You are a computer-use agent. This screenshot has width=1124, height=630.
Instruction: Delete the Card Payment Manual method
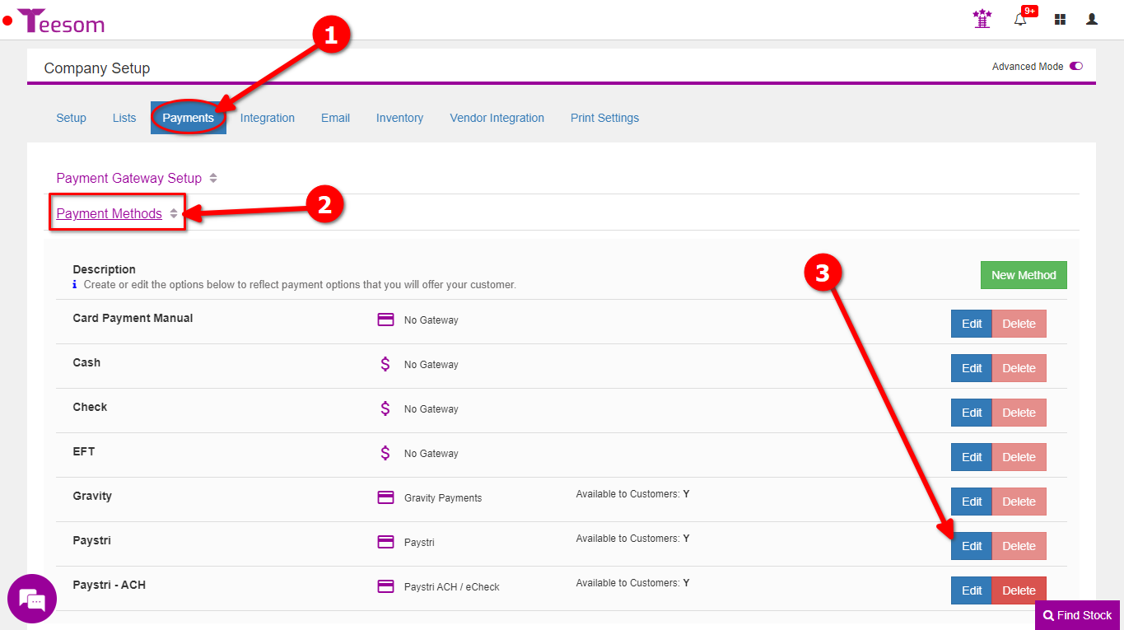point(1019,324)
